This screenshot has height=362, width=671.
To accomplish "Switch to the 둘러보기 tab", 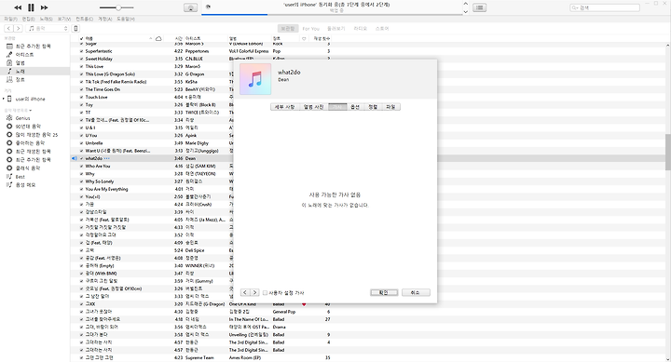I will click(335, 29).
